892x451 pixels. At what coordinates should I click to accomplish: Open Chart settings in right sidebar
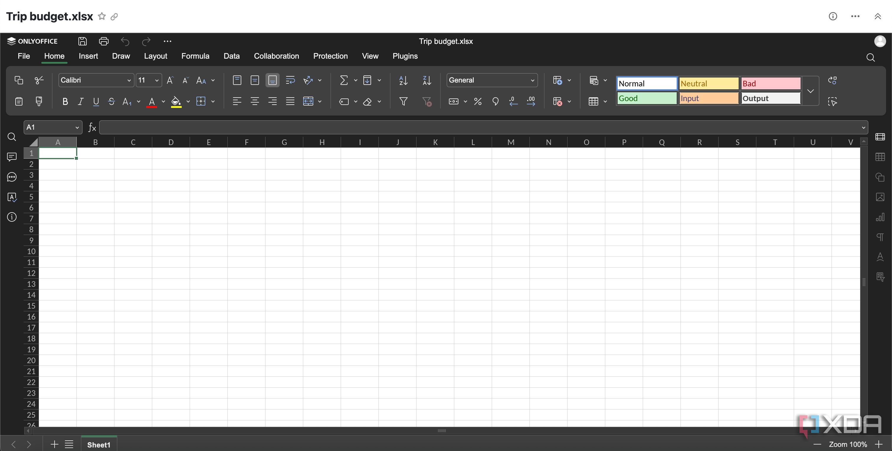pos(880,217)
